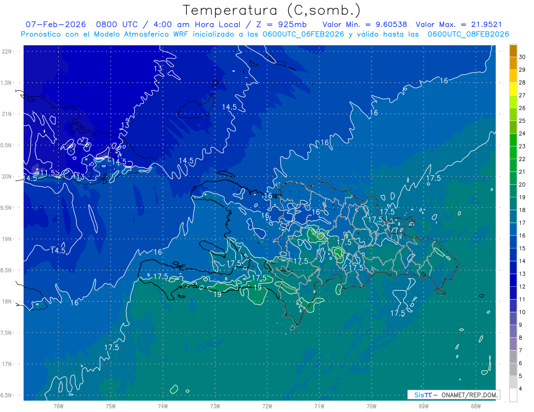Click the title 'Temperatura (C,somb.)'
The width and height of the screenshot is (534, 412).
pyautogui.click(x=271, y=11)
